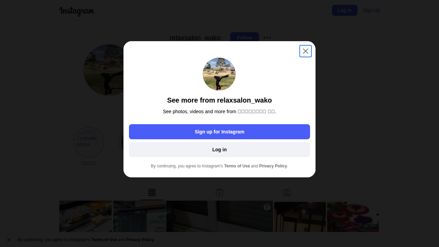Follow the relaxsalon_wako account
Viewport: 439px width, 247px height.
click(x=245, y=37)
